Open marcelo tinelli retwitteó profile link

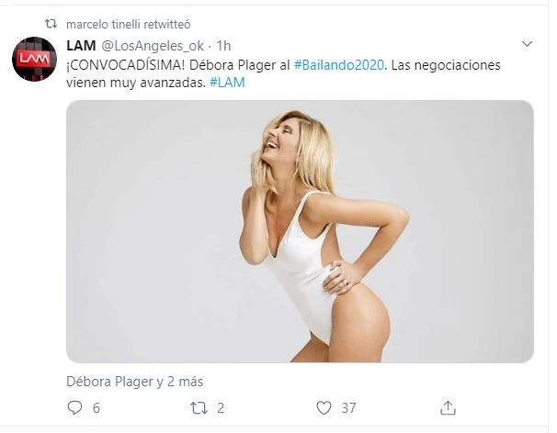[x=129, y=25]
